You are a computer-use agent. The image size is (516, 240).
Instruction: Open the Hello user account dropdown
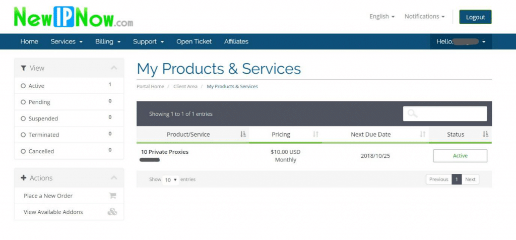(x=461, y=41)
